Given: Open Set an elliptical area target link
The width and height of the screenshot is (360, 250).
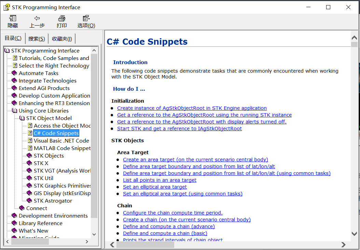Looking at the screenshot, I should tap(155, 187).
